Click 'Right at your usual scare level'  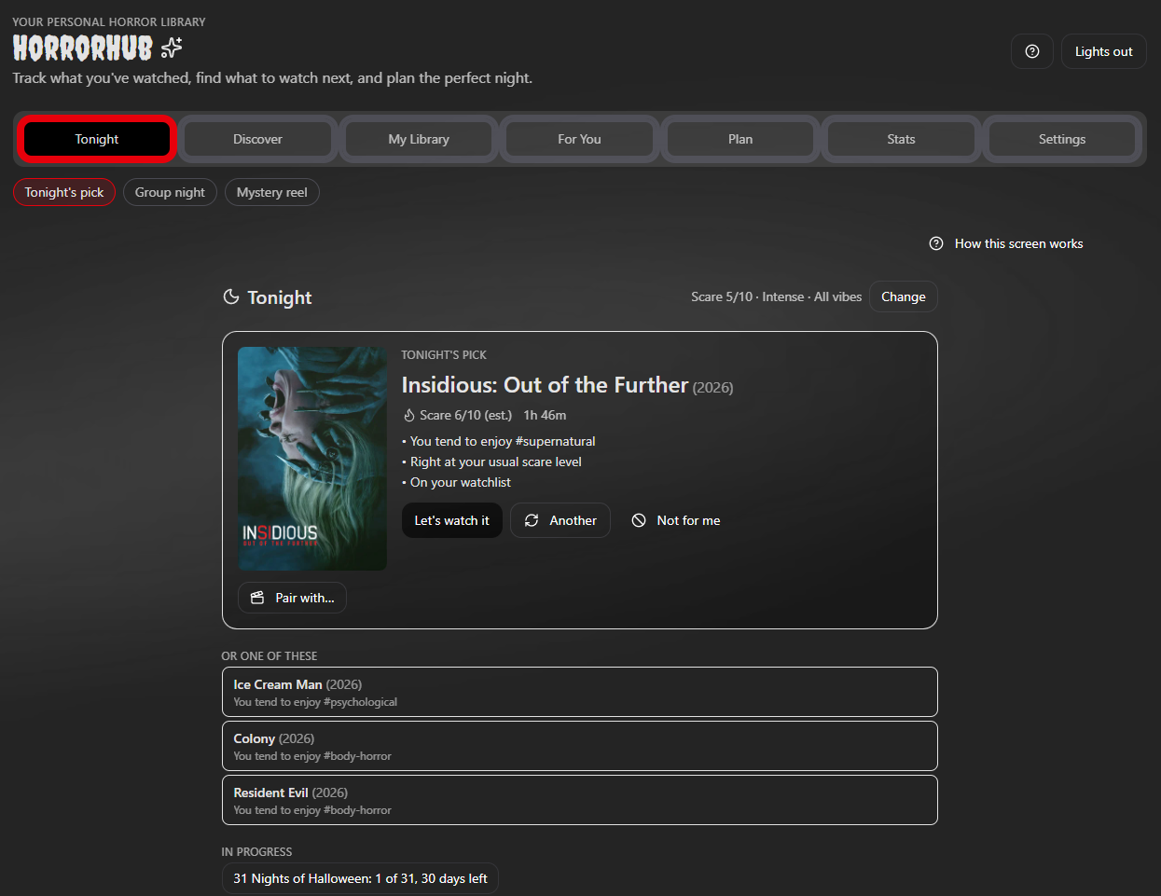(496, 462)
